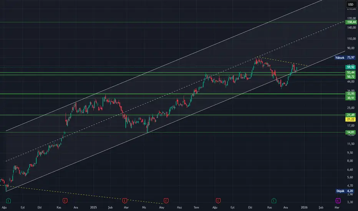Click the Haz label on time axis
358x211 pixels.
click(x=179, y=207)
